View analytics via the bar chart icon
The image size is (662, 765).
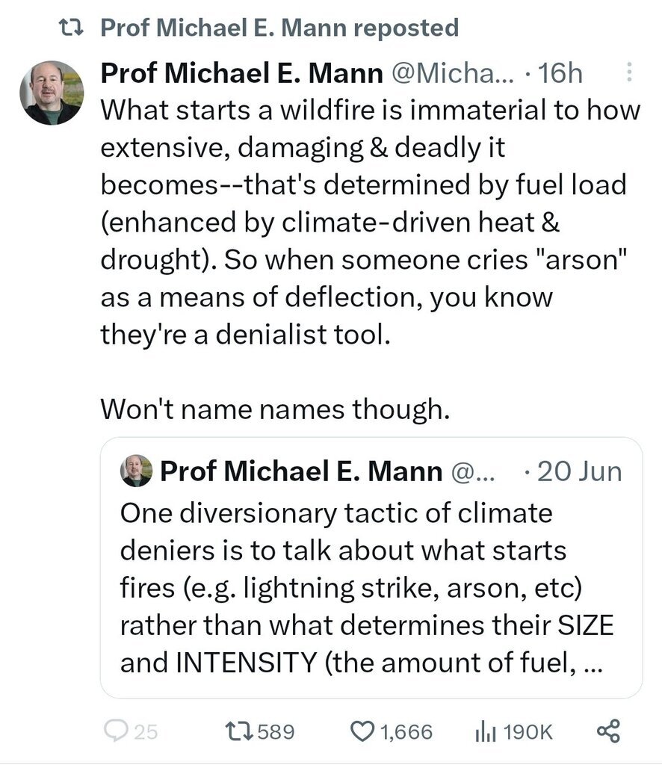486,732
